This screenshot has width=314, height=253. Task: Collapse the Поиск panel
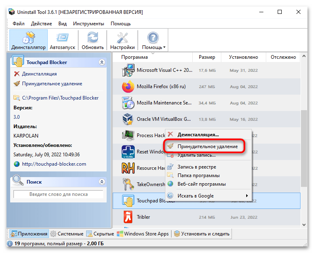pyautogui.click(x=102, y=182)
